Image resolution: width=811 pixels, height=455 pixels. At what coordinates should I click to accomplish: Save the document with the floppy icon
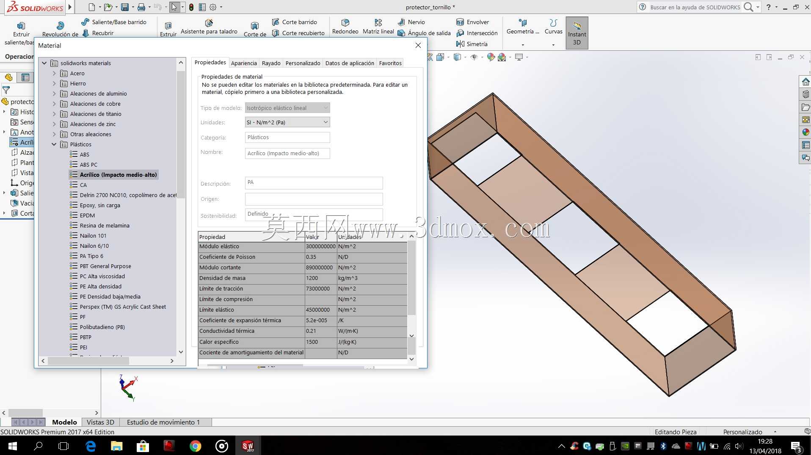[125, 7]
